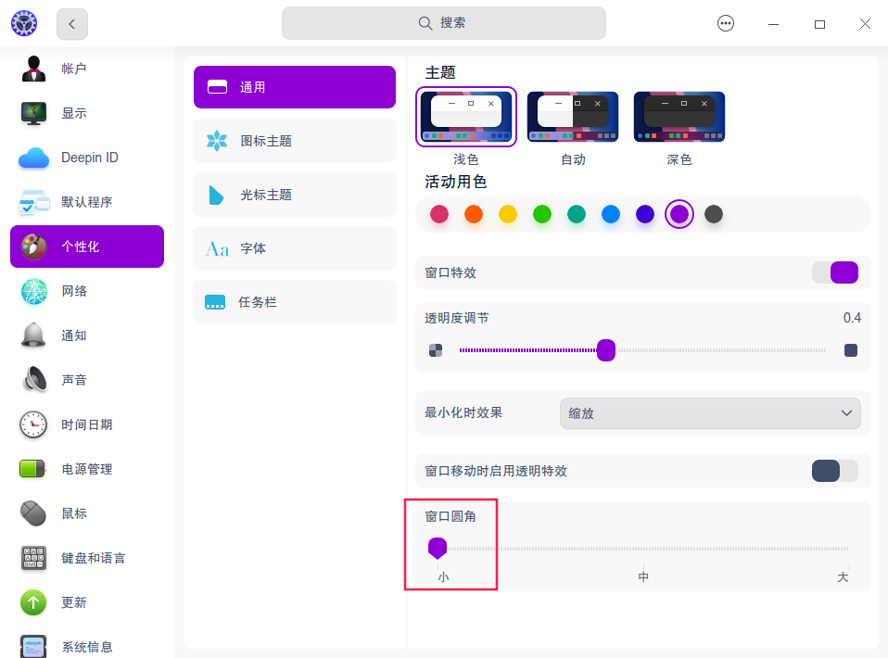Enable 窗口移动时启用透明特效

(834, 471)
